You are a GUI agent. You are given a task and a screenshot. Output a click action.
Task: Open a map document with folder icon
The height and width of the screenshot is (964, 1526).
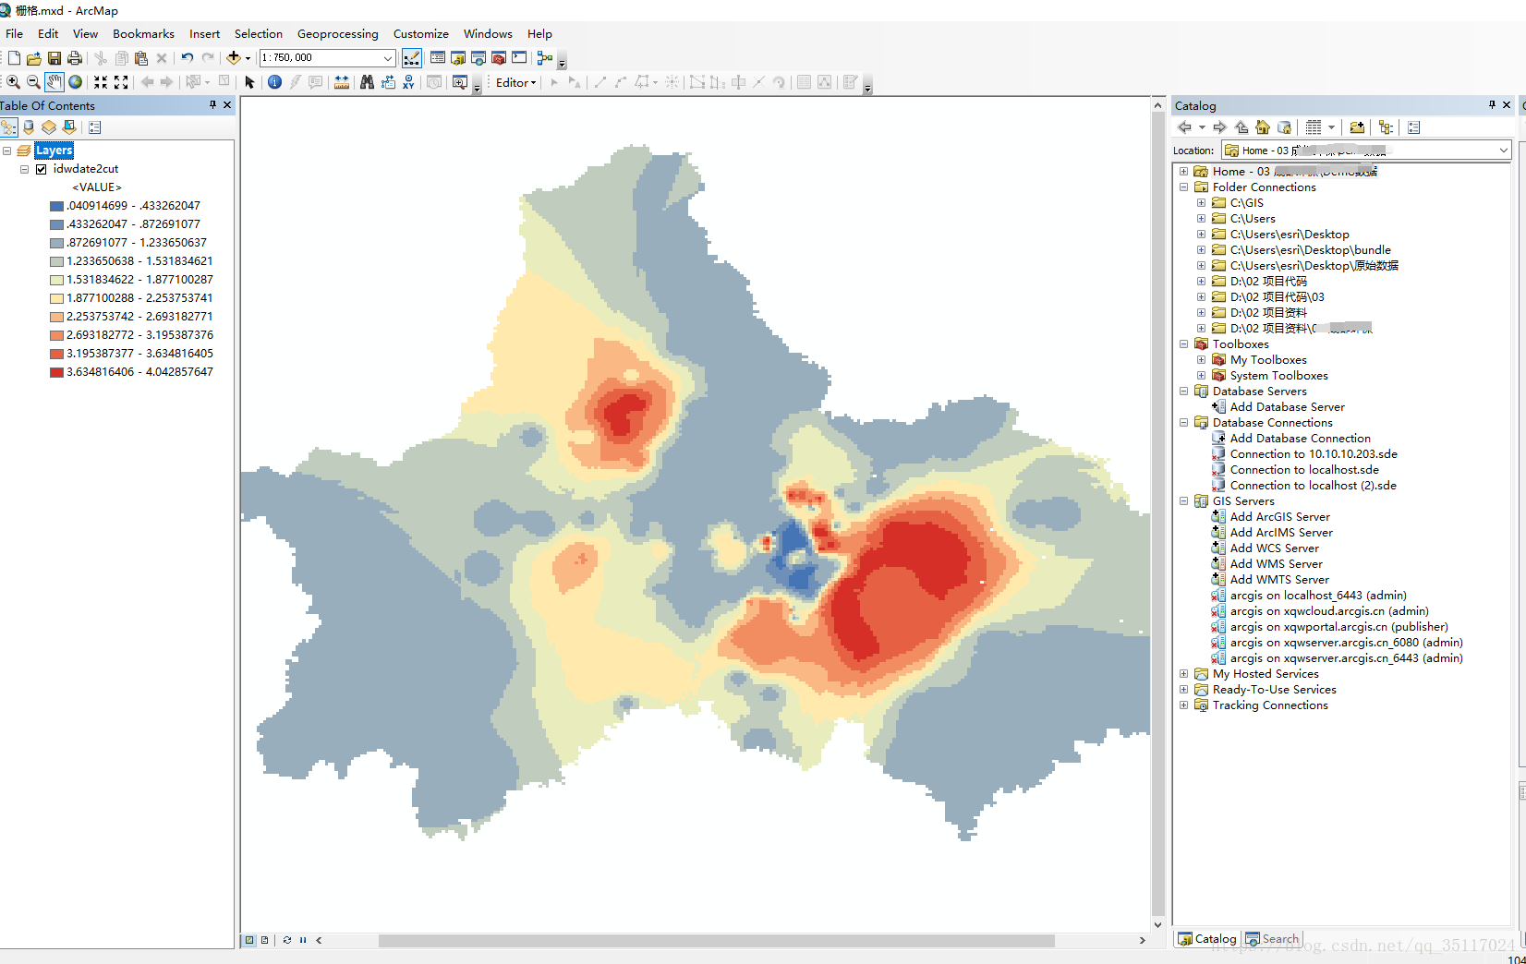(34, 57)
